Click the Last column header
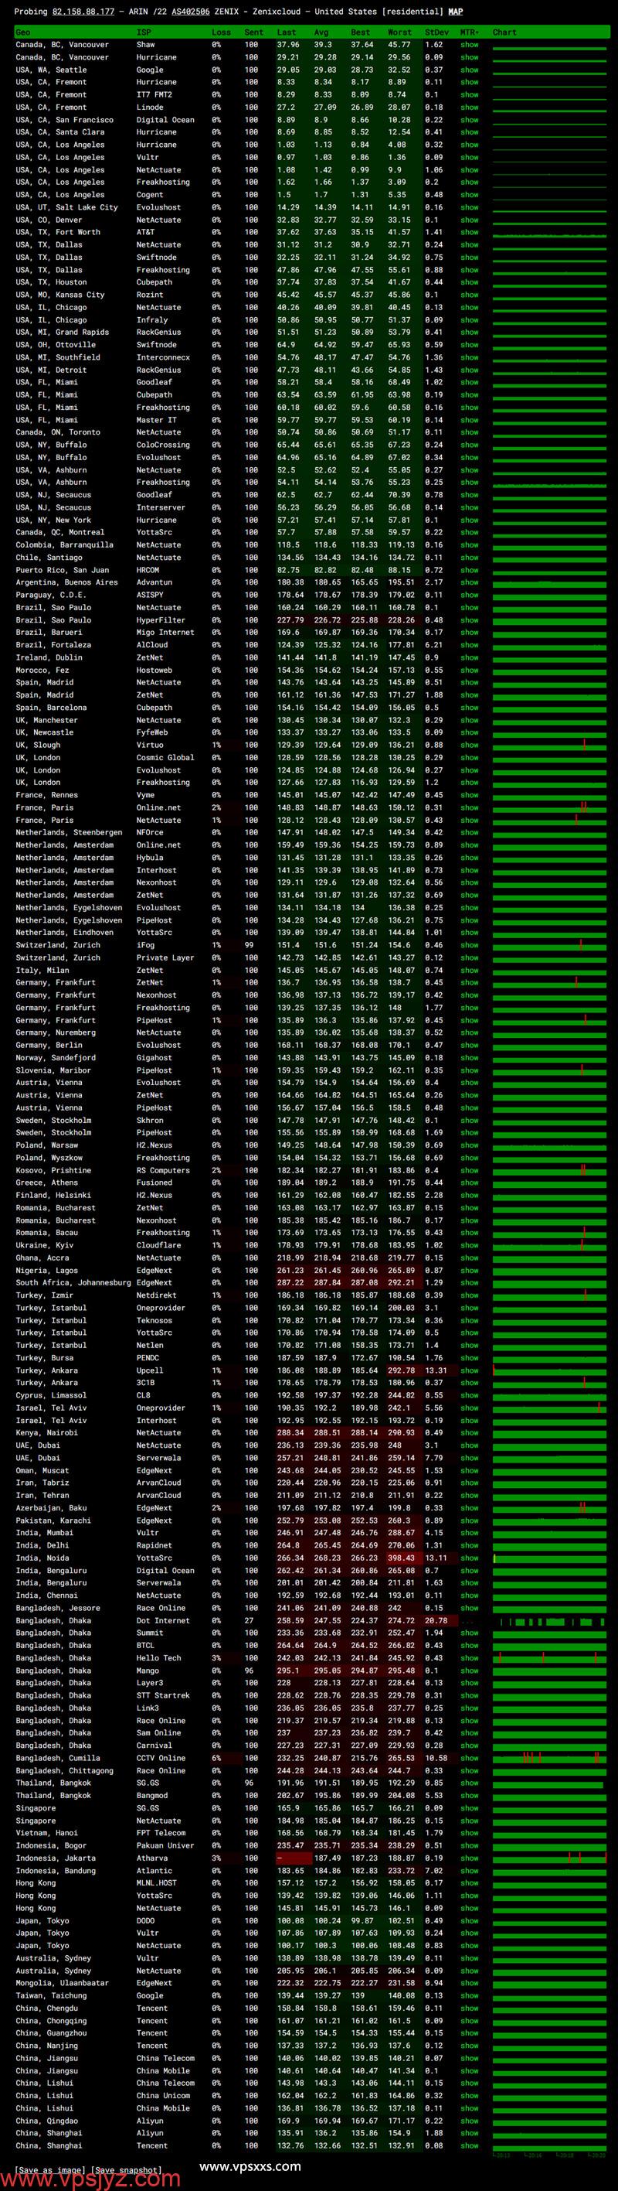This screenshot has width=618, height=2191. pyautogui.click(x=287, y=32)
